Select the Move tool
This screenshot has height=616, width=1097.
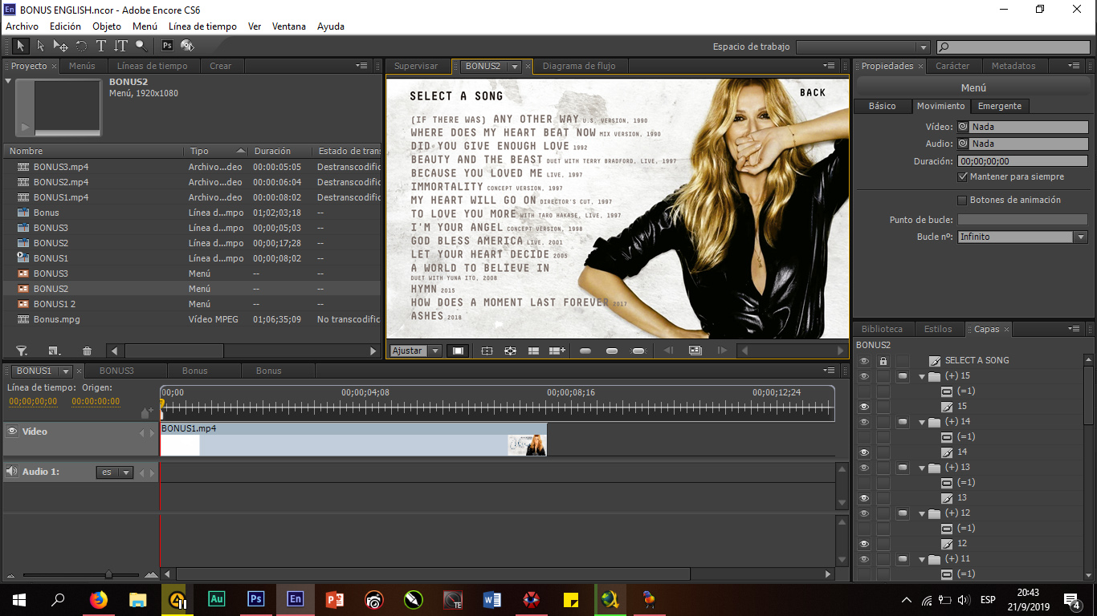[x=60, y=46]
